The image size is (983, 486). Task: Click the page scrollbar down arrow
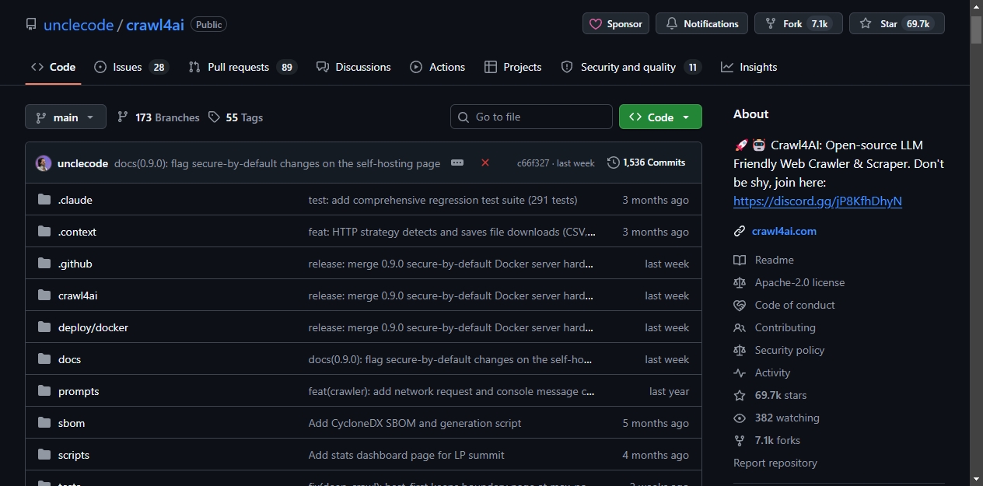(976, 479)
